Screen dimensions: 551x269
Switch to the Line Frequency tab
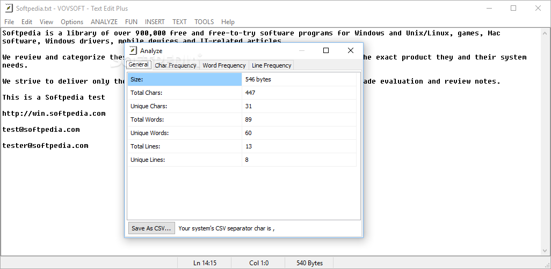coord(272,65)
